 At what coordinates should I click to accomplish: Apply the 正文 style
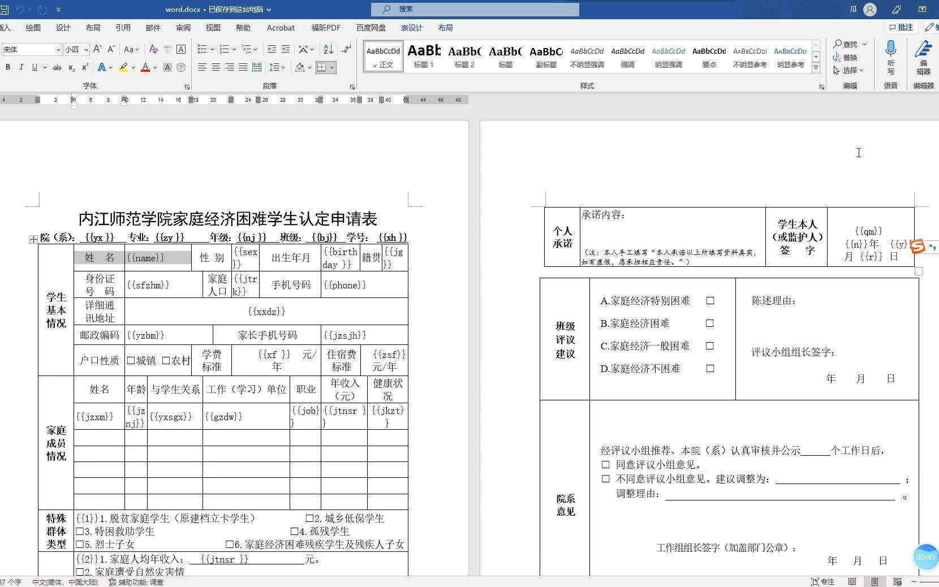pos(384,56)
